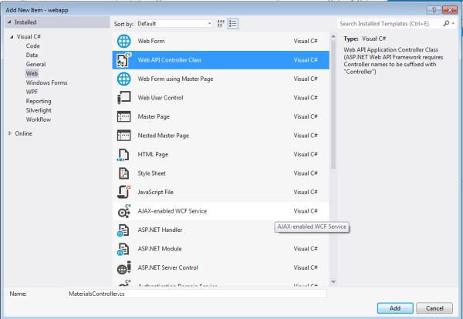This screenshot has height=319, width=463.
Task: Click the Name field with MaterialsController.cs
Action: pyautogui.click(x=197, y=294)
